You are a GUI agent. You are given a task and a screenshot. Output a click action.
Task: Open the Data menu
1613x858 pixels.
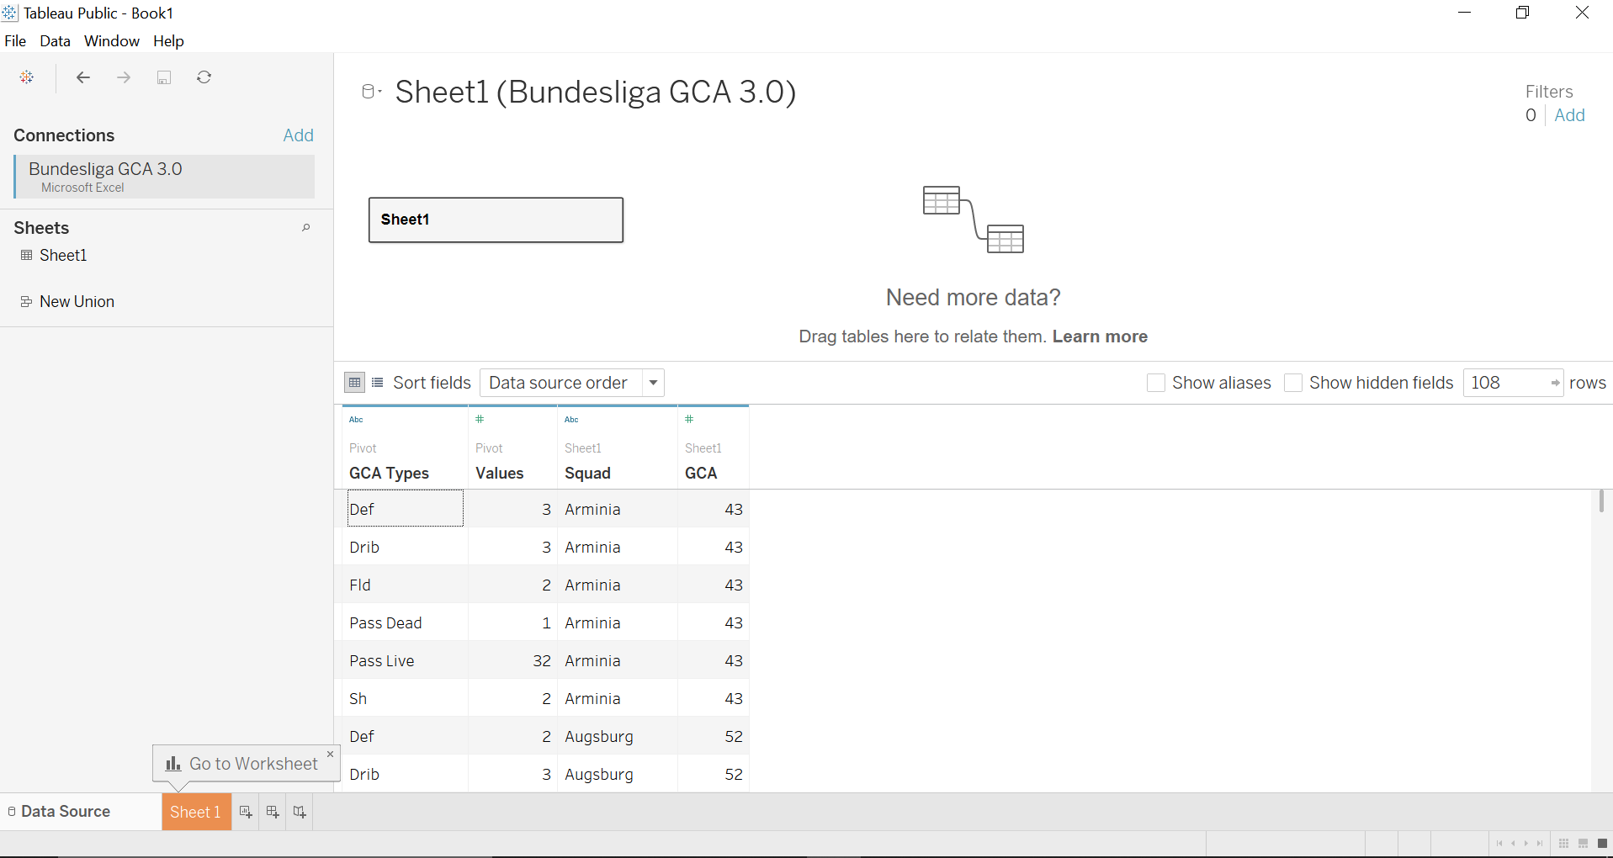tap(55, 41)
